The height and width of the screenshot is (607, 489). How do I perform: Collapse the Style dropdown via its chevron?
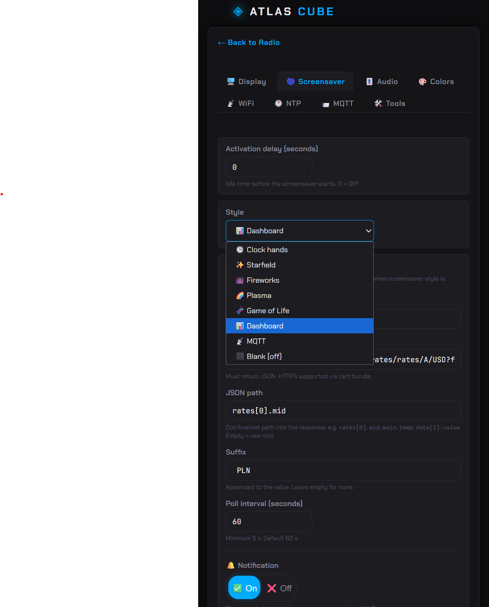[x=368, y=231]
